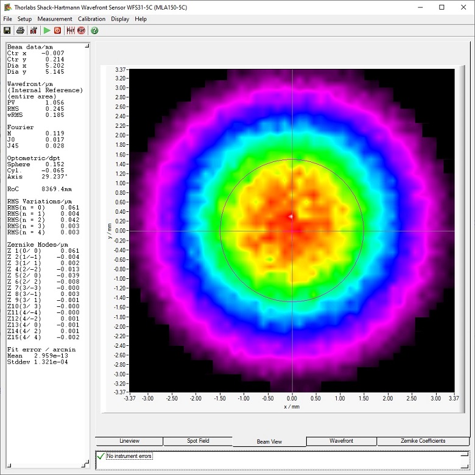The image size is (475, 475).
Task: Select the Wavefront tab
Action: (341, 441)
